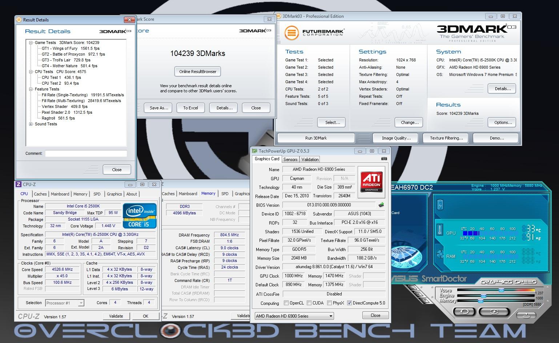Click the Validate button in front CPU-Z
559x343 pixels.
pyautogui.click(x=116, y=316)
